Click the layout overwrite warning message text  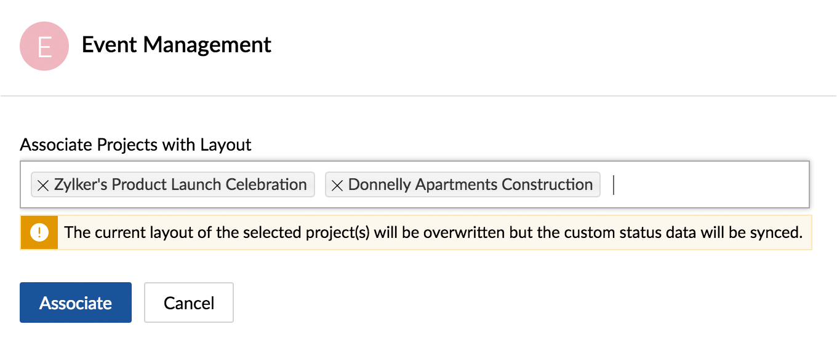coord(434,232)
